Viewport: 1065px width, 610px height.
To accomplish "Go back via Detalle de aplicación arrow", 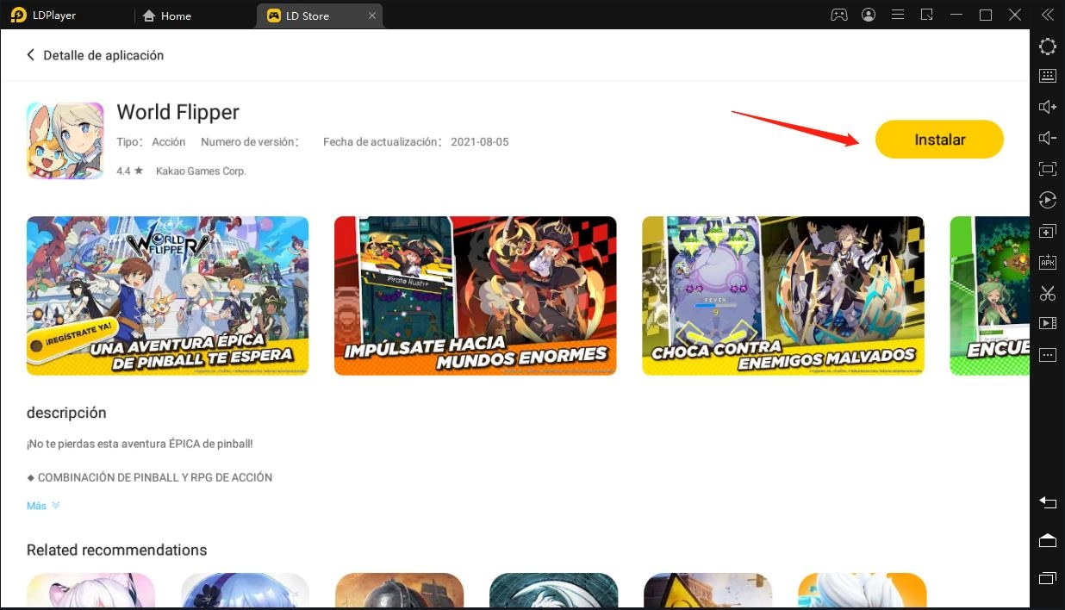I will pyautogui.click(x=31, y=55).
